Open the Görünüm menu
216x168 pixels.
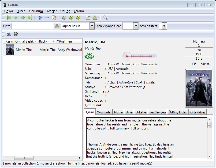36,11
